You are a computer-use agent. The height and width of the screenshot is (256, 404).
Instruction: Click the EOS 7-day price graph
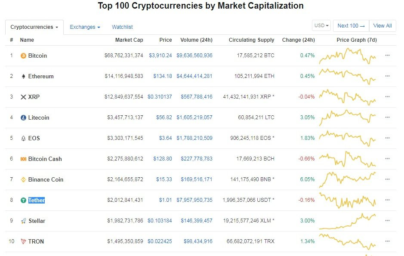pyautogui.click(x=348, y=138)
